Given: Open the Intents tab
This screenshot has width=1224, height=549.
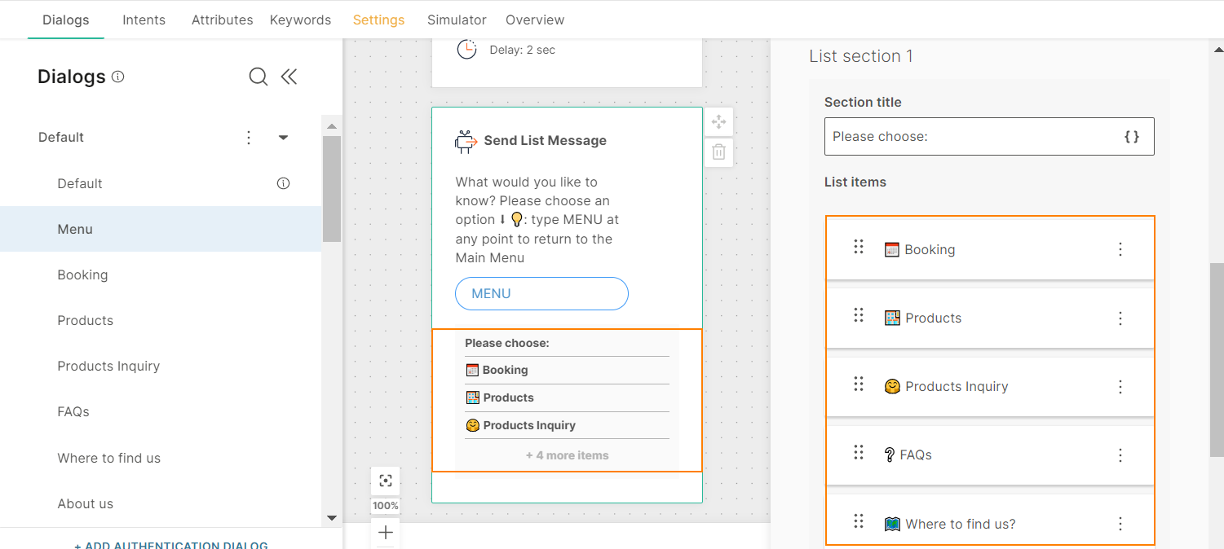Looking at the screenshot, I should [144, 19].
